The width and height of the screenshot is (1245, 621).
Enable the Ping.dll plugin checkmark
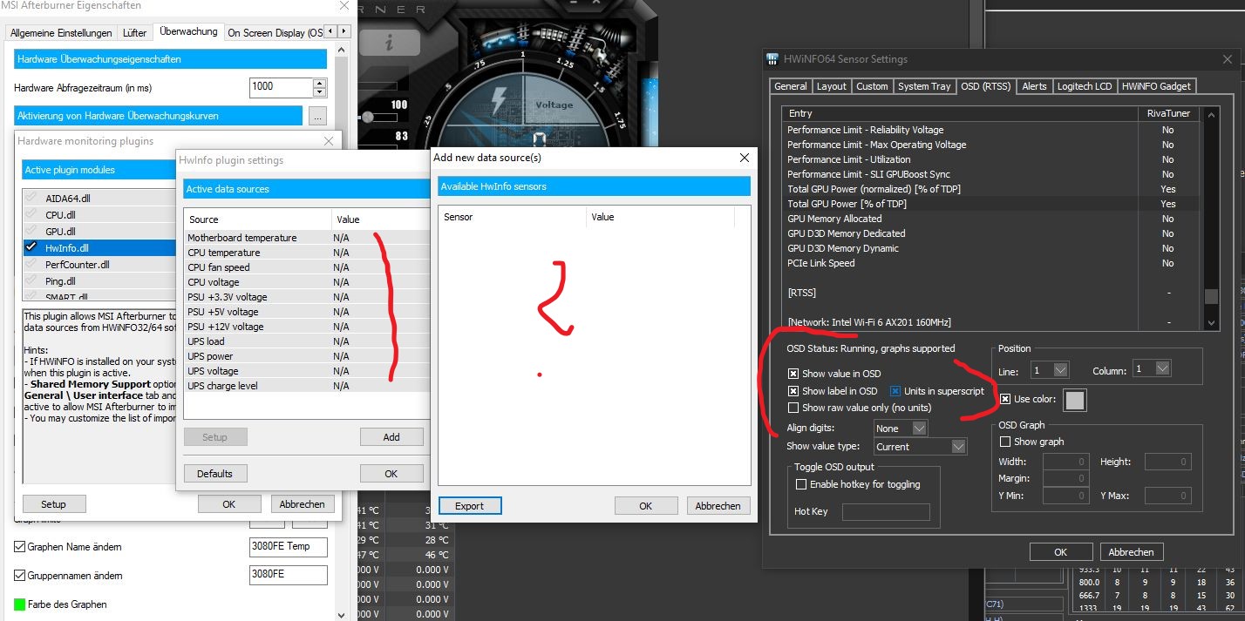tap(31, 281)
